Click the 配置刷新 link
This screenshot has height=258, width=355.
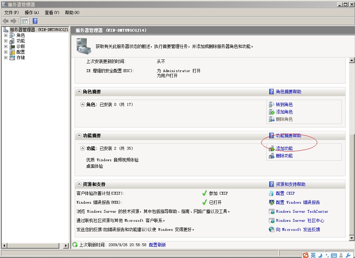[x=157, y=245]
